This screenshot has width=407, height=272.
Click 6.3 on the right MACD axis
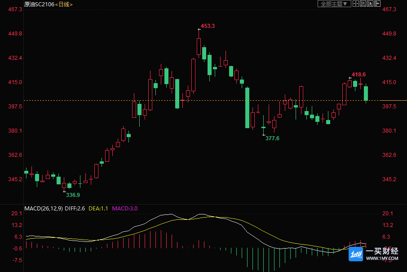[x=386, y=236]
